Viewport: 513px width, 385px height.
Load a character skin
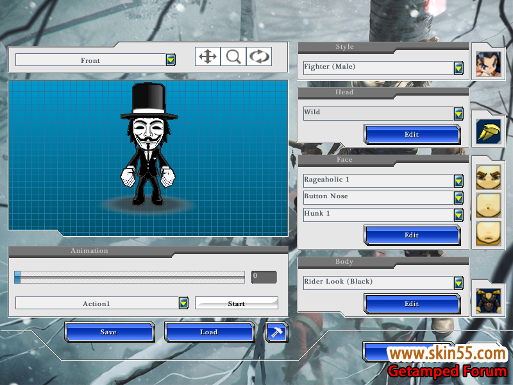209,332
